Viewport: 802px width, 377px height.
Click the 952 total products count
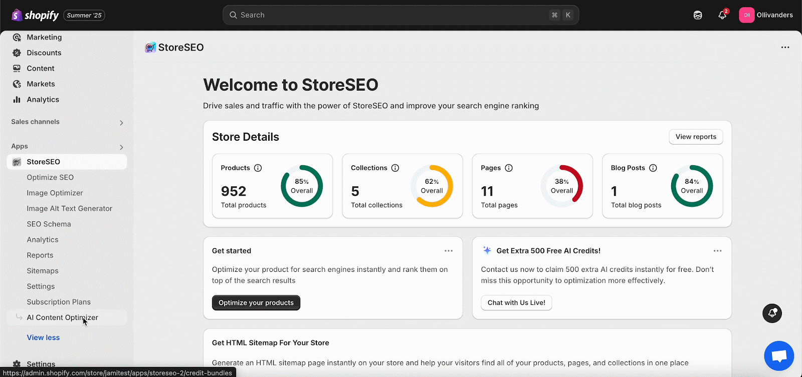[x=234, y=191]
